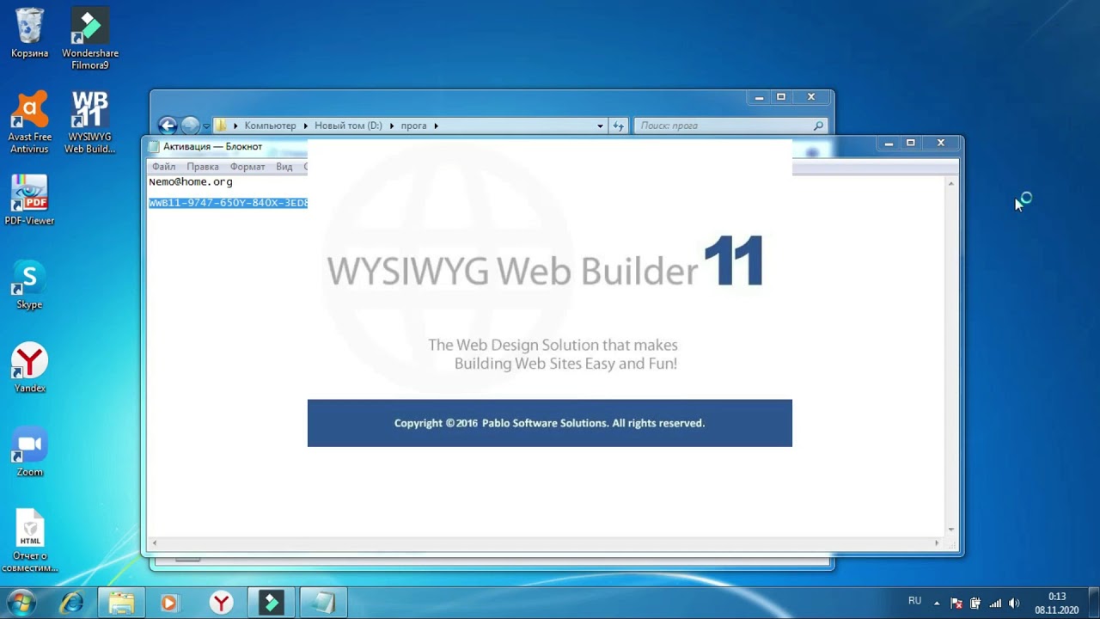Image resolution: width=1100 pixels, height=619 pixels.
Task: Open the Recycle Bin (Корзина) desktop icon
Action: [29, 34]
